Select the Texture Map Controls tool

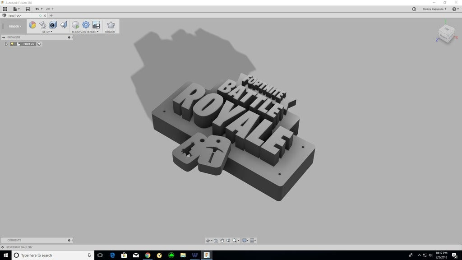pyautogui.click(x=52, y=25)
